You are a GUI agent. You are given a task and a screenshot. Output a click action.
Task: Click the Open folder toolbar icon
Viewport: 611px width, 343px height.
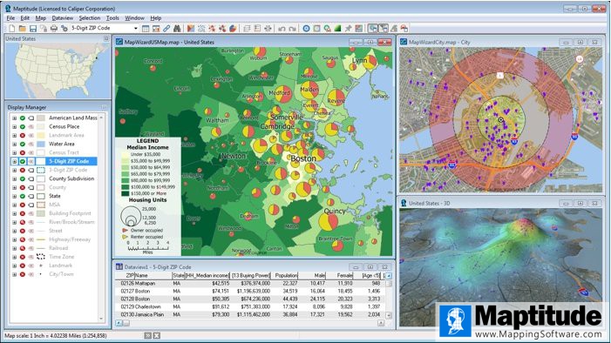tap(22, 29)
